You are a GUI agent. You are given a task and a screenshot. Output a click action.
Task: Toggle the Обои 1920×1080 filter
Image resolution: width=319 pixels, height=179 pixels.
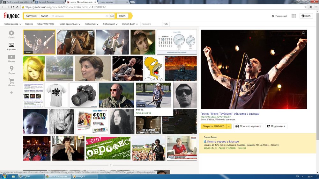pyautogui.click(x=46, y=24)
